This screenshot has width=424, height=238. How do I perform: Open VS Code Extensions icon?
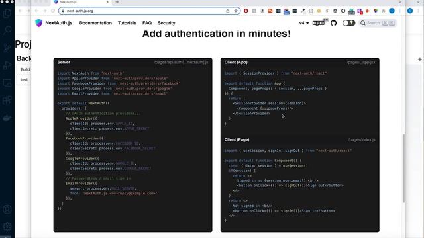(7, 100)
